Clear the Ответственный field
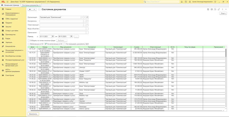 (87, 25)
